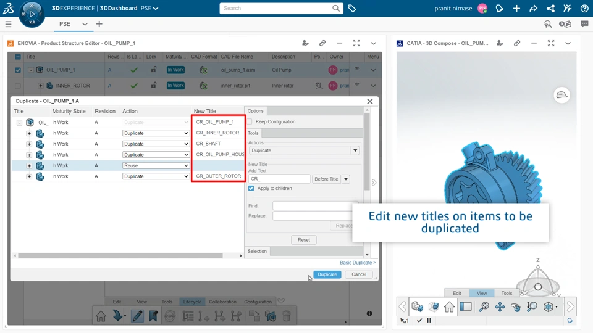Click the Home icon in CATIA view toolbar

(449, 306)
